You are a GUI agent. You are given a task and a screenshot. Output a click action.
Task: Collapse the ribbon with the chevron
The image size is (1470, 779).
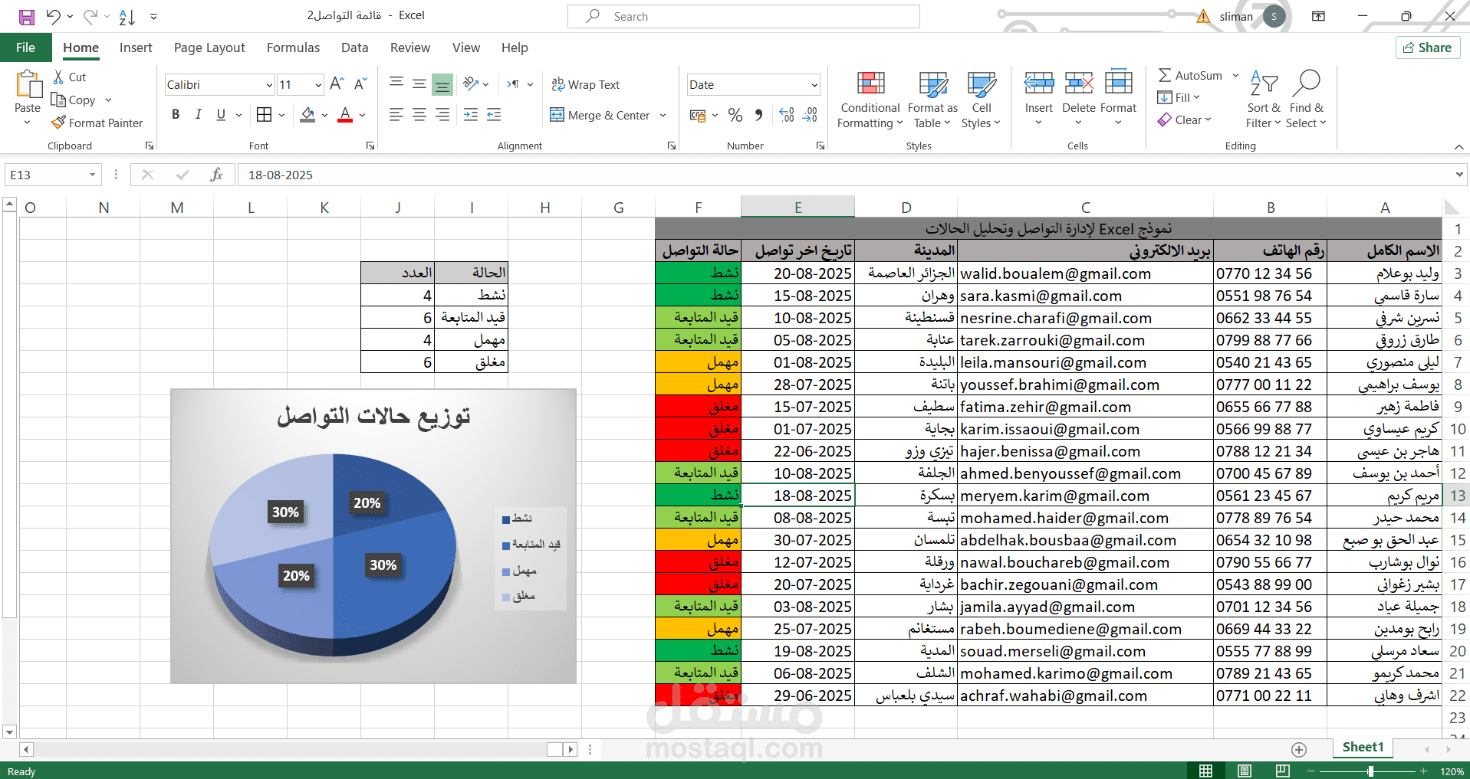[x=1458, y=146]
